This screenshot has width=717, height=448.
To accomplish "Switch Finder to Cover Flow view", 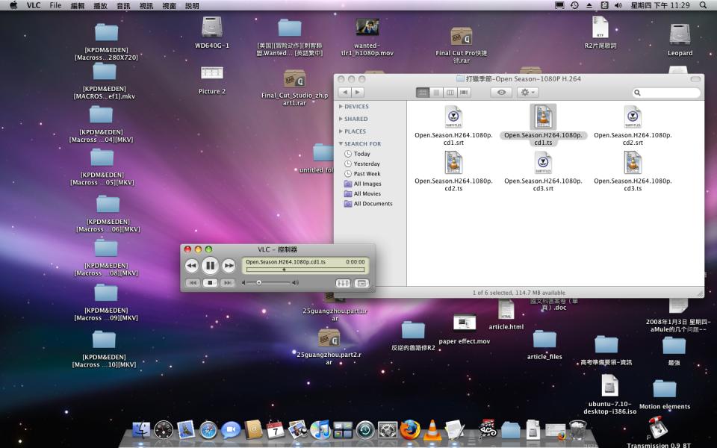I will [x=464, y=93].
